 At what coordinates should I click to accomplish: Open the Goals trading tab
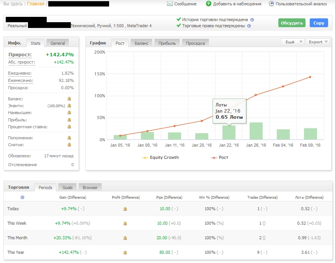(x=67, y=187)
